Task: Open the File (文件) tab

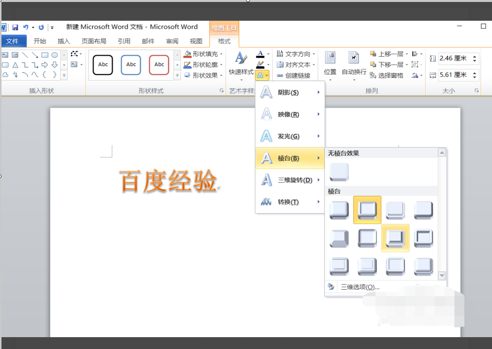Action: pyautogui.click(x=12, y=41)
